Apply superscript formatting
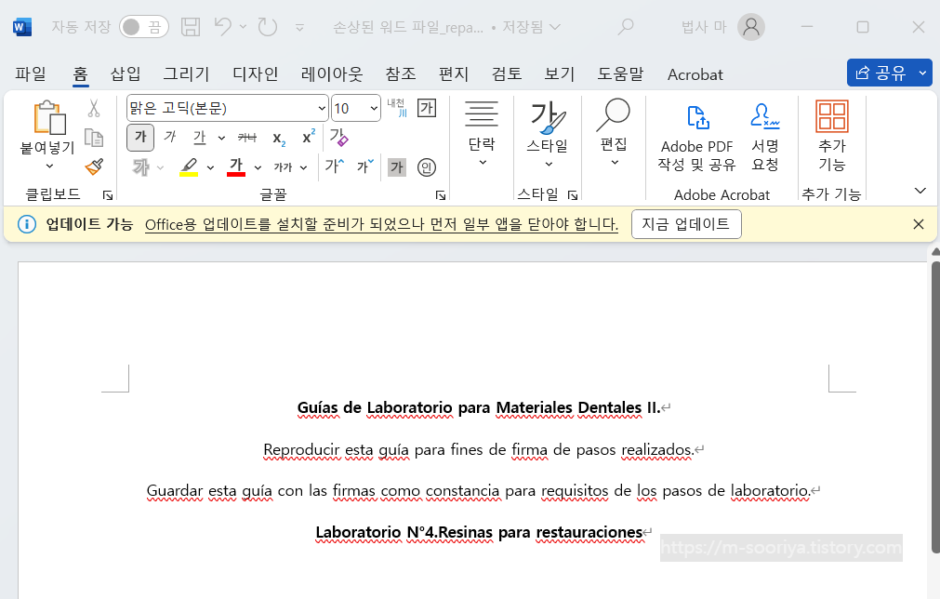 point(309,138)
